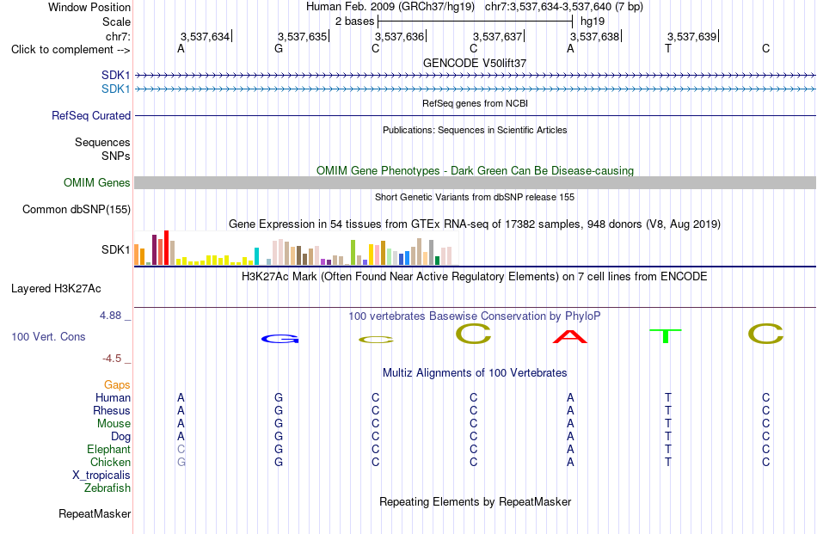Click the base T in the complement row
This screenshot has height=534, width=817.
[x=668, y=49]
